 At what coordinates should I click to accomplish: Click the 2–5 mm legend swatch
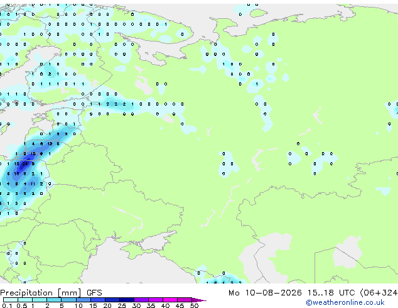(x=54, y=300)
